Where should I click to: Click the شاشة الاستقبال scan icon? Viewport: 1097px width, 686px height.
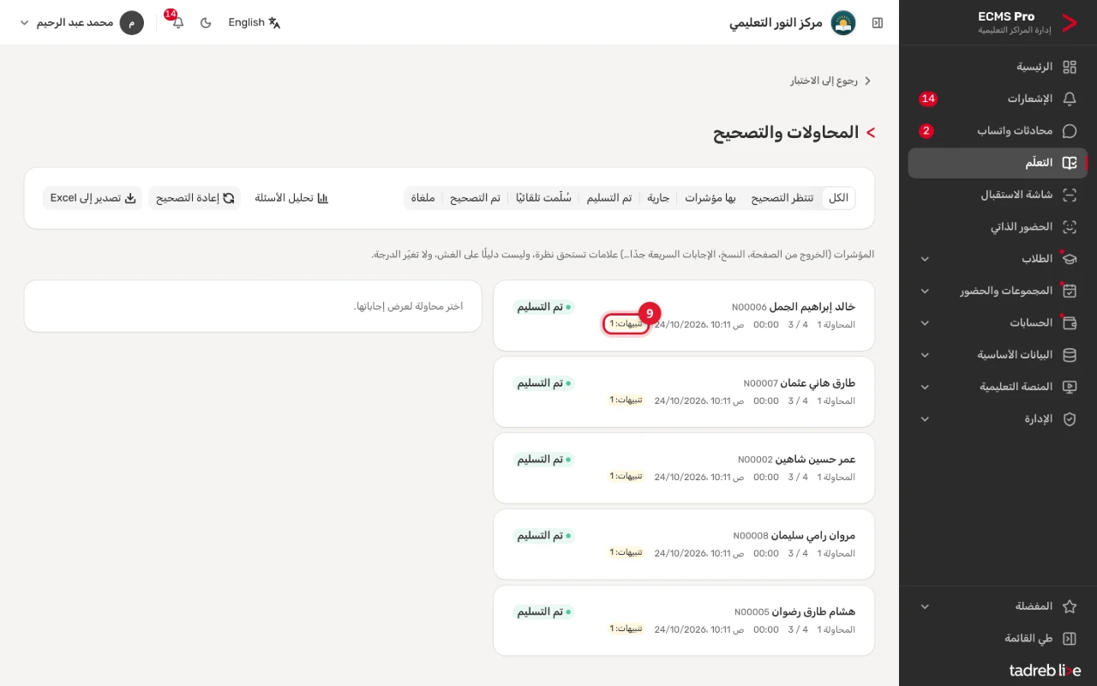[x=1069, y=195]
